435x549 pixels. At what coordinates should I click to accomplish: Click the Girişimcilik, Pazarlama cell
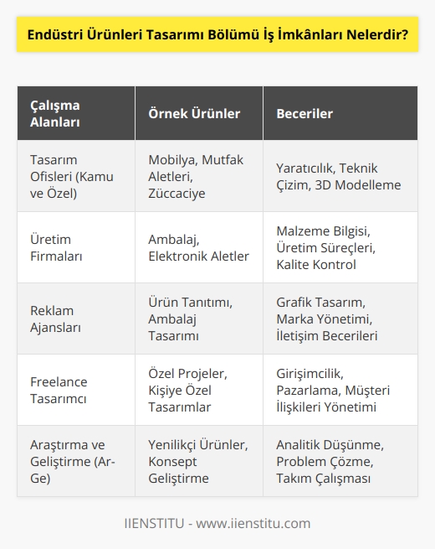pos(340,390)
